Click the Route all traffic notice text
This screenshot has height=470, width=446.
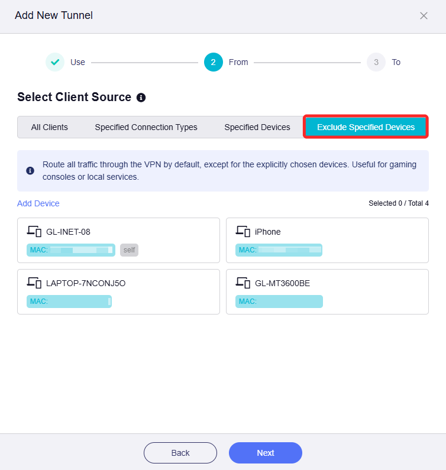point(230,170)
